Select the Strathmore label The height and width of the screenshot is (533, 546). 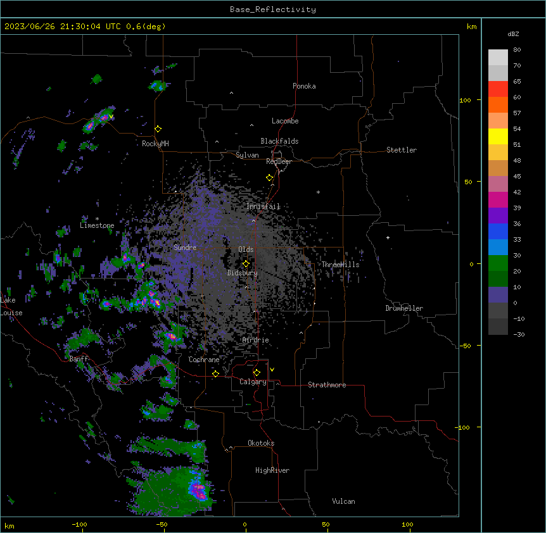click(327, 385)
